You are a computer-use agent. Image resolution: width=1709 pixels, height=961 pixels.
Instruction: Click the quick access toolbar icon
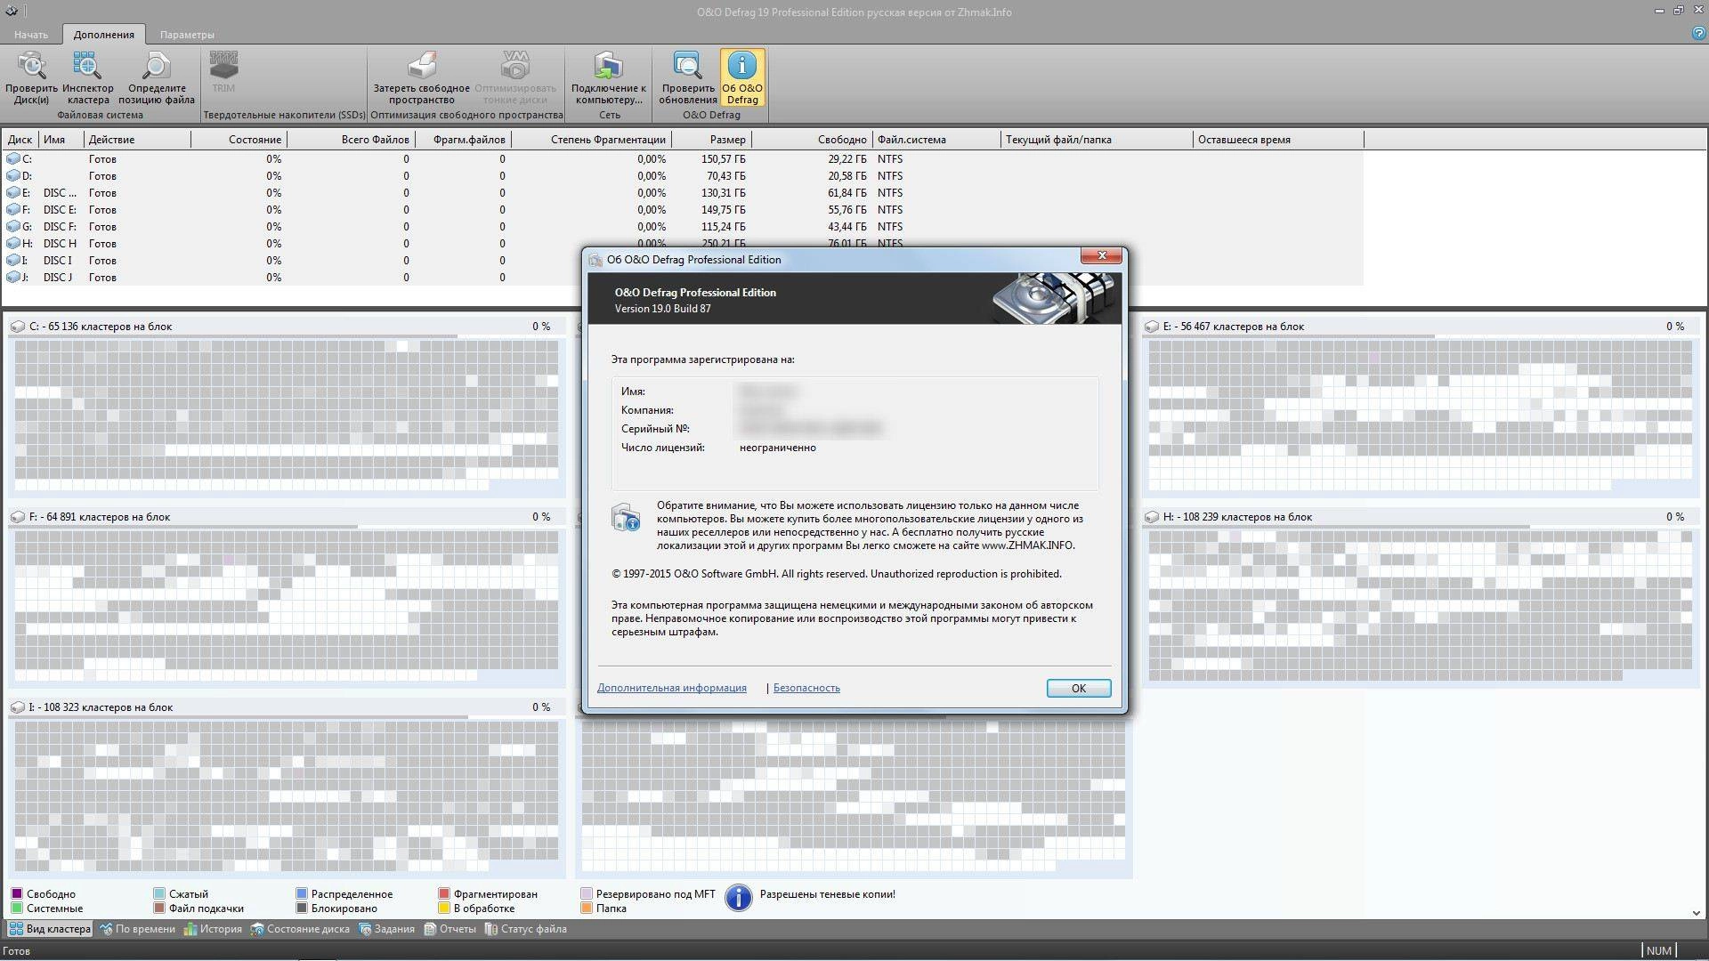pyautogui.click(x=12, y=12)
